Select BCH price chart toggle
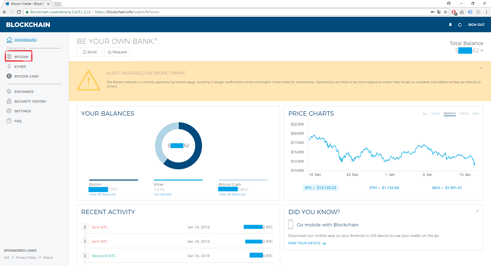491x266 pixels. [x=447, y=188]
